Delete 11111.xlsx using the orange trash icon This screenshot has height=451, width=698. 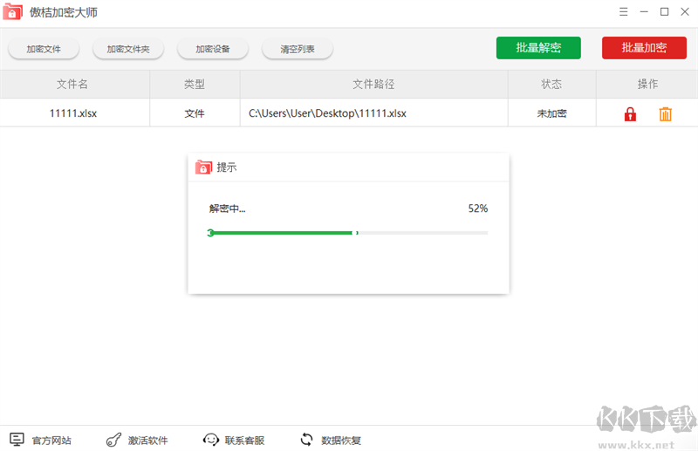pos(666,114)
